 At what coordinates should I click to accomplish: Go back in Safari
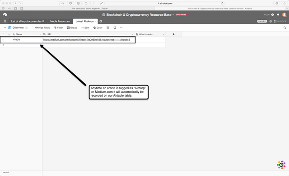(x=16, y=3)
